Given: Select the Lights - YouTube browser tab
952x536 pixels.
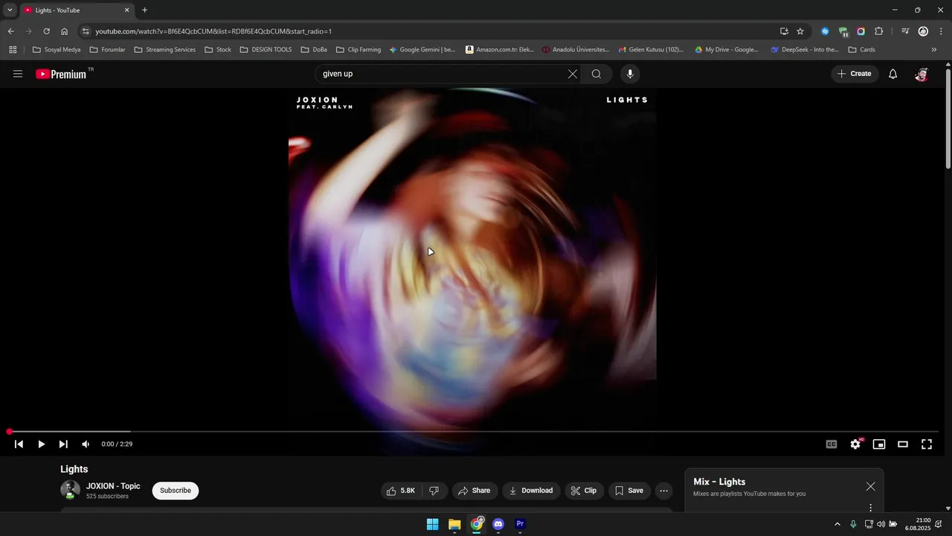Looking at the screenshot, I should coord(76,10).
